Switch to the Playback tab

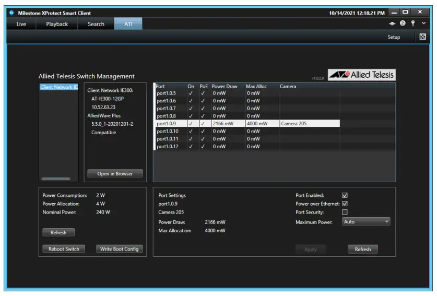[x=57, y=24]
